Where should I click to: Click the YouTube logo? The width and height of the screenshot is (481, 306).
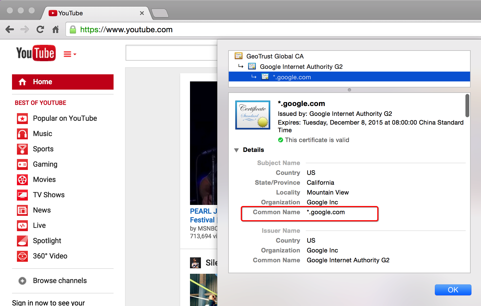point(36,53)
